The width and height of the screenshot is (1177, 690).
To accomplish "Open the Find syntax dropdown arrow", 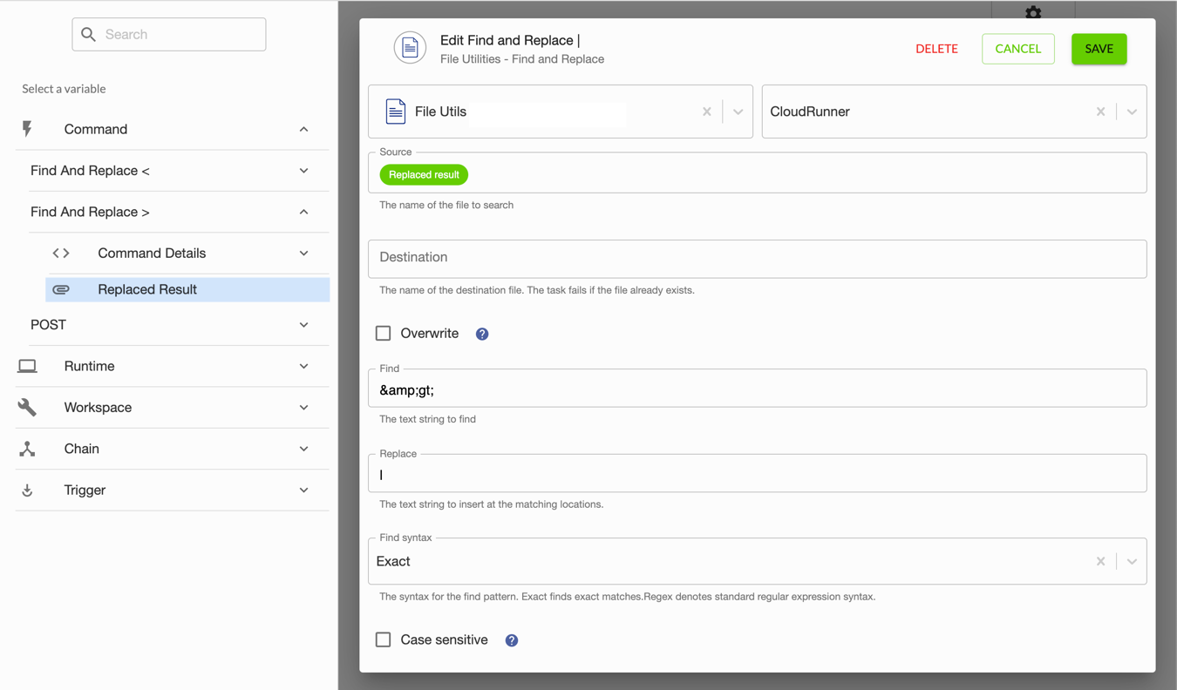I will (1132, 562).
